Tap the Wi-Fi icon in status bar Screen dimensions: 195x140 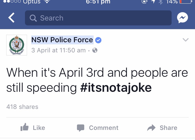(x=47, y=2)
